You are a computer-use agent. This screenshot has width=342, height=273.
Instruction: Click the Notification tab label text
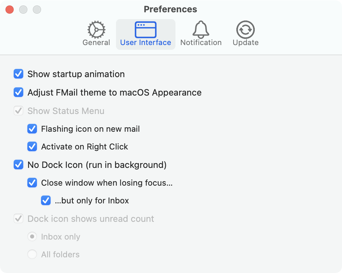(201, 43)
